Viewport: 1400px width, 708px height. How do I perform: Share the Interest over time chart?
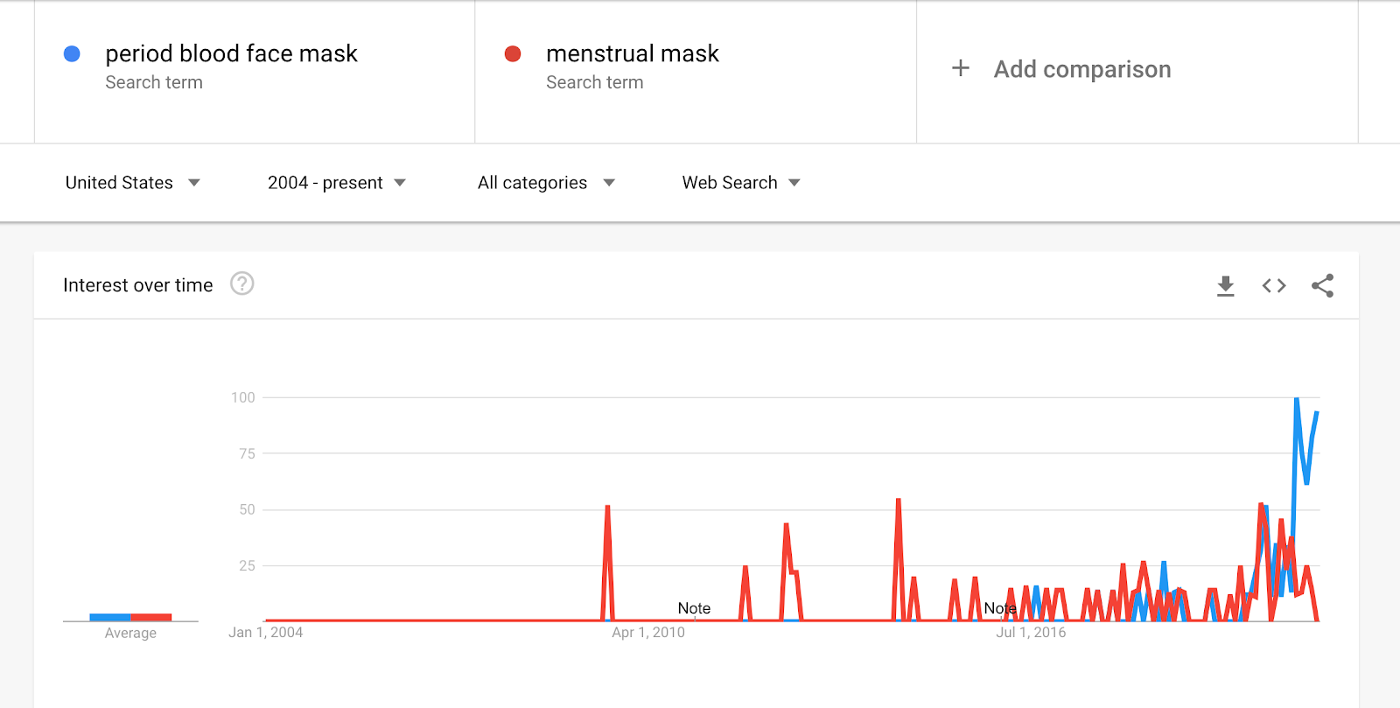(1323, 285)
